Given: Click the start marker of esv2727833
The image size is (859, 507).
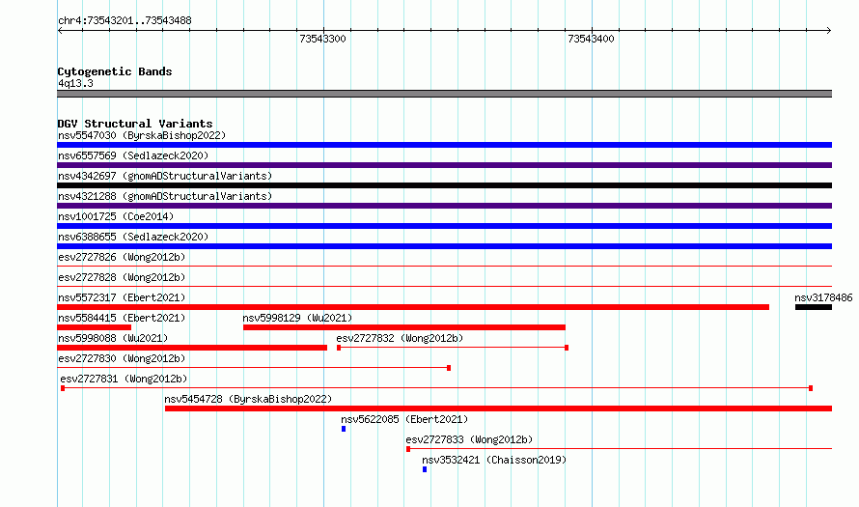Looking at the screenshot, I should click(x=408, y=449).
